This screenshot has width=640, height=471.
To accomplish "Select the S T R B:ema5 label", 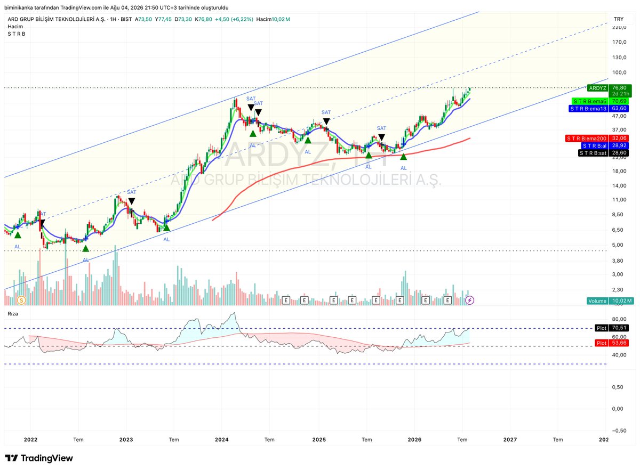I will [601, 101].
